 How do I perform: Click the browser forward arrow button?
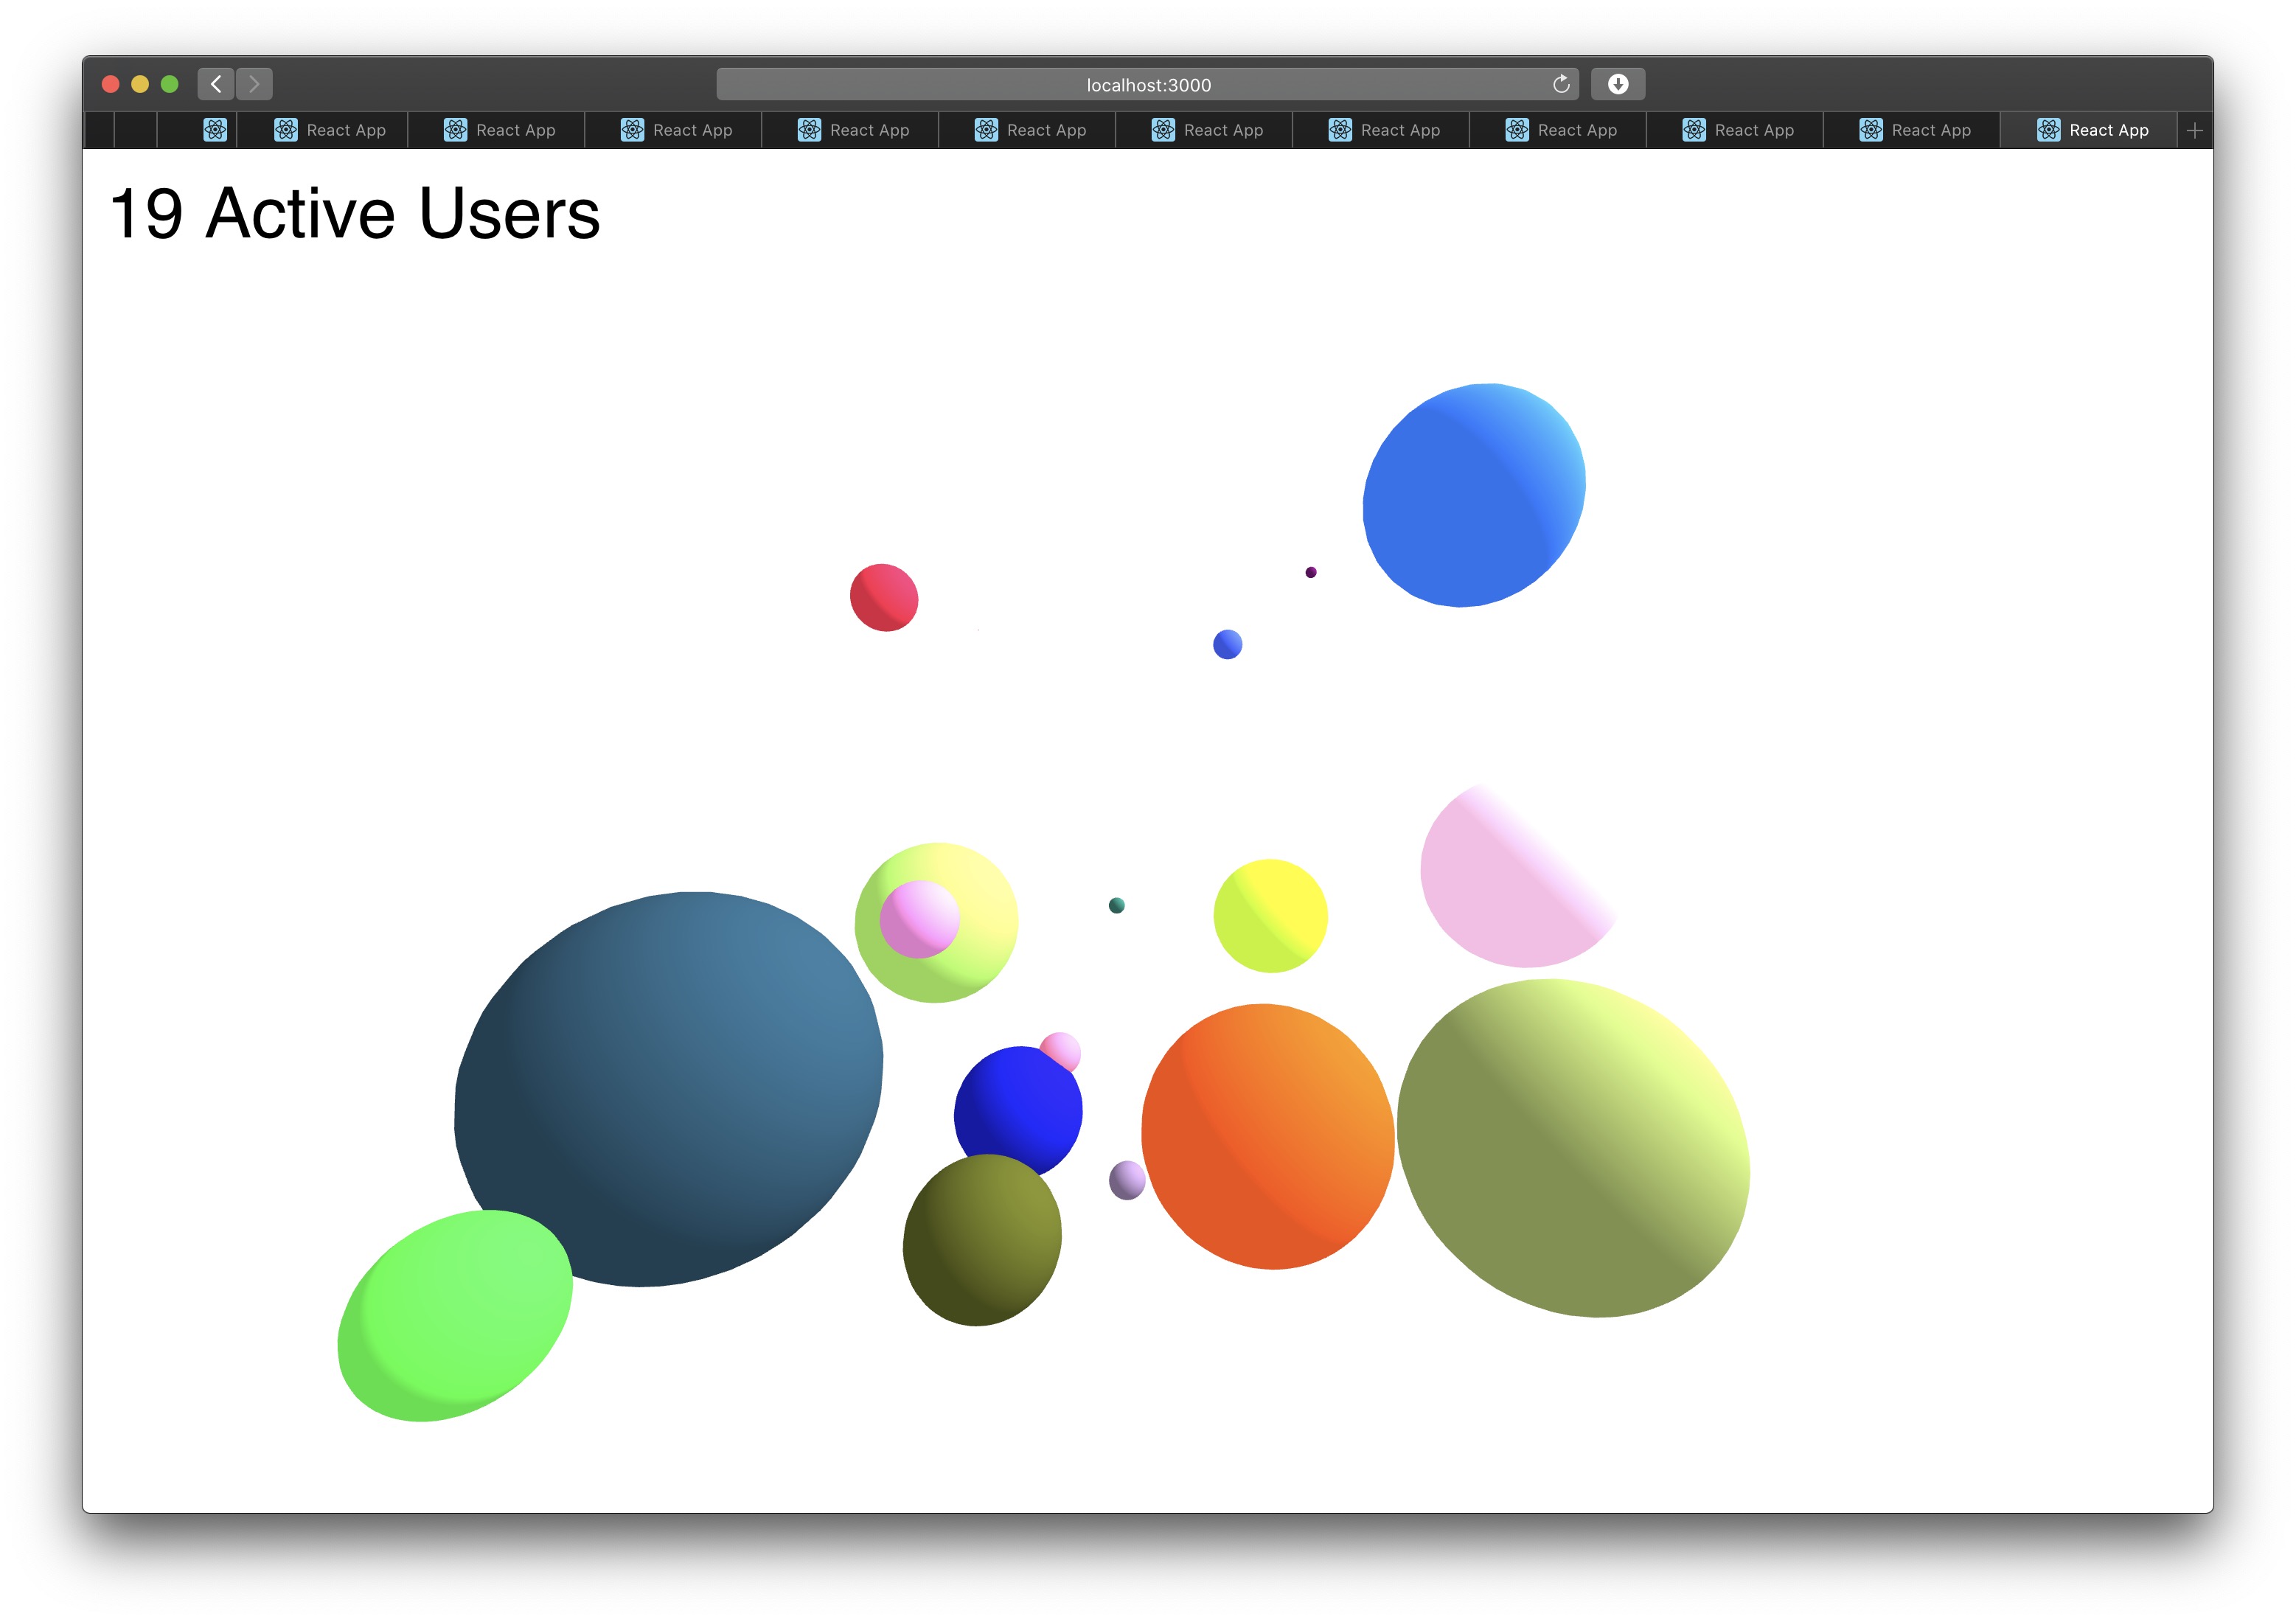click(254, 84)
